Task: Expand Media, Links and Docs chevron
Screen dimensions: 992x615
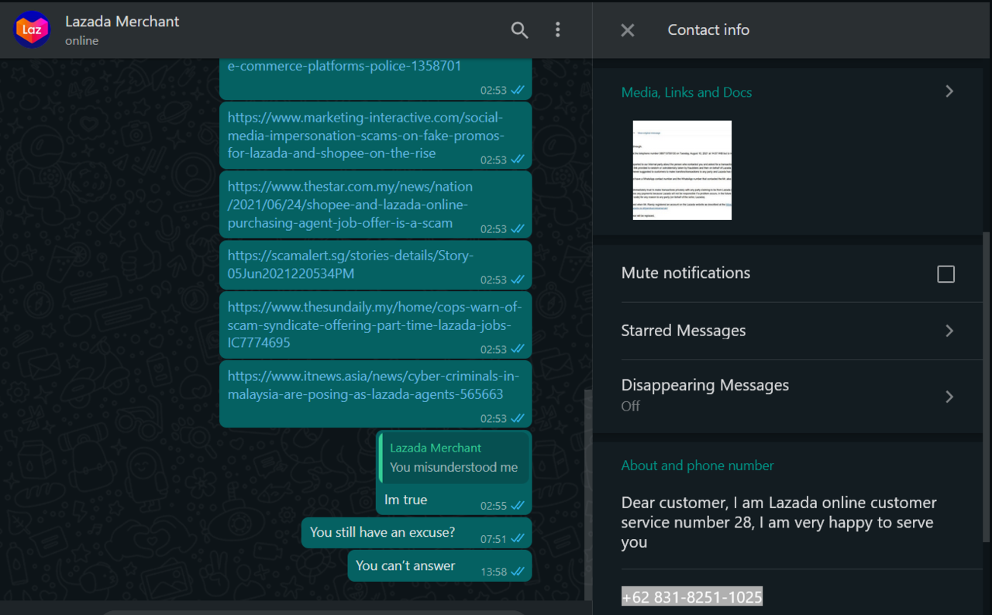Action: tap(949, 91)
